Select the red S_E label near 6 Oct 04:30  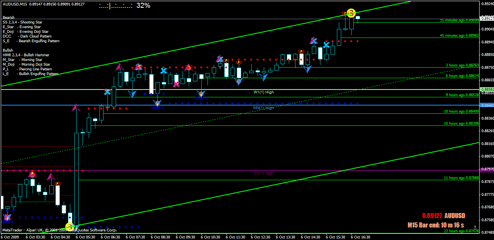pyautogui.click(x=57, y=184)
